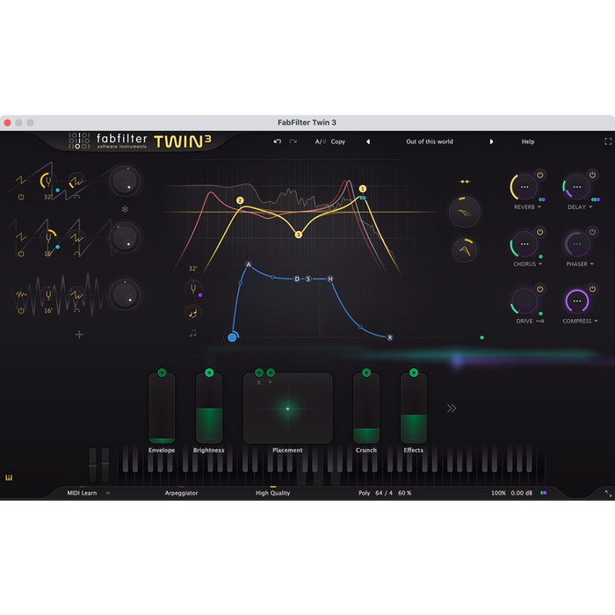Expand the COMPRESS dropdown
This screenshot has height=615, width=615.
[x=596, y=321]
